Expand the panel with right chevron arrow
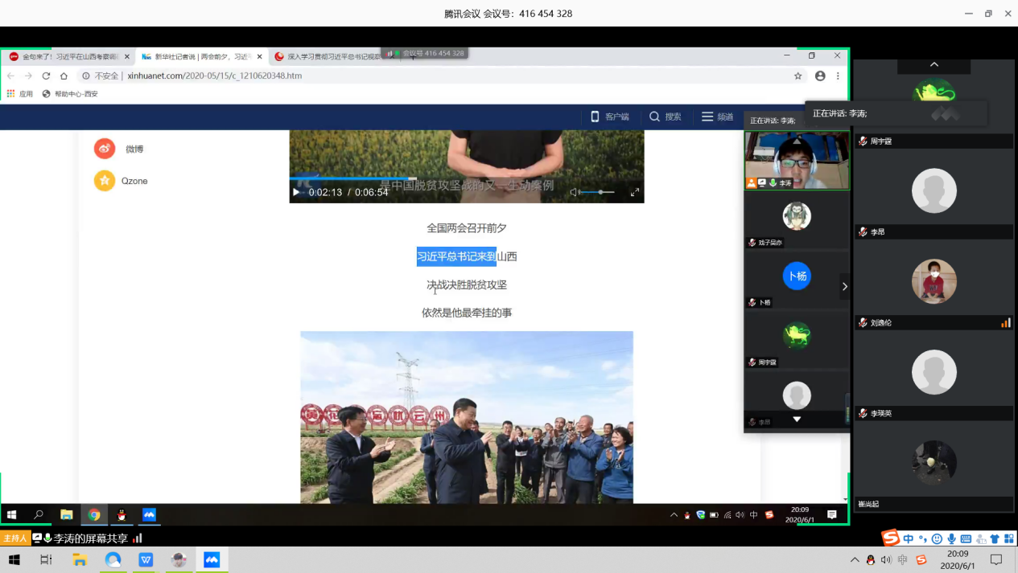Image resolution: width=1018 pixels, height=573 pixels. click(844, 286)
